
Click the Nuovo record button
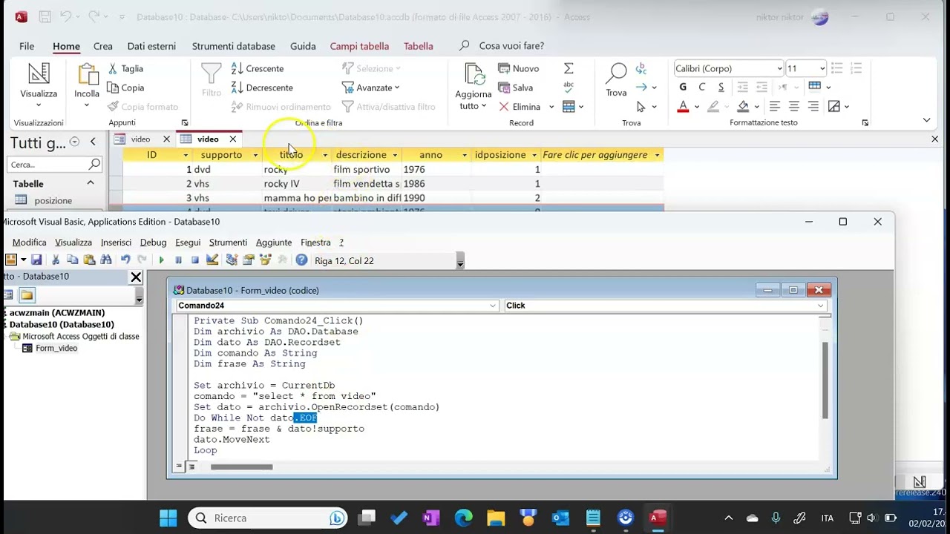(x=519, y=68)
